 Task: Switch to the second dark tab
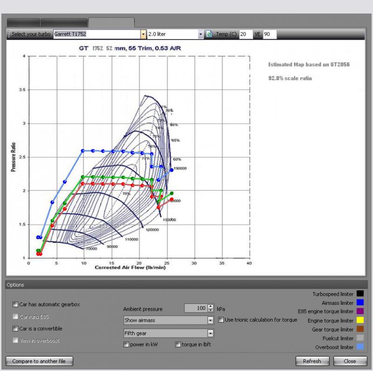point(64,23)
